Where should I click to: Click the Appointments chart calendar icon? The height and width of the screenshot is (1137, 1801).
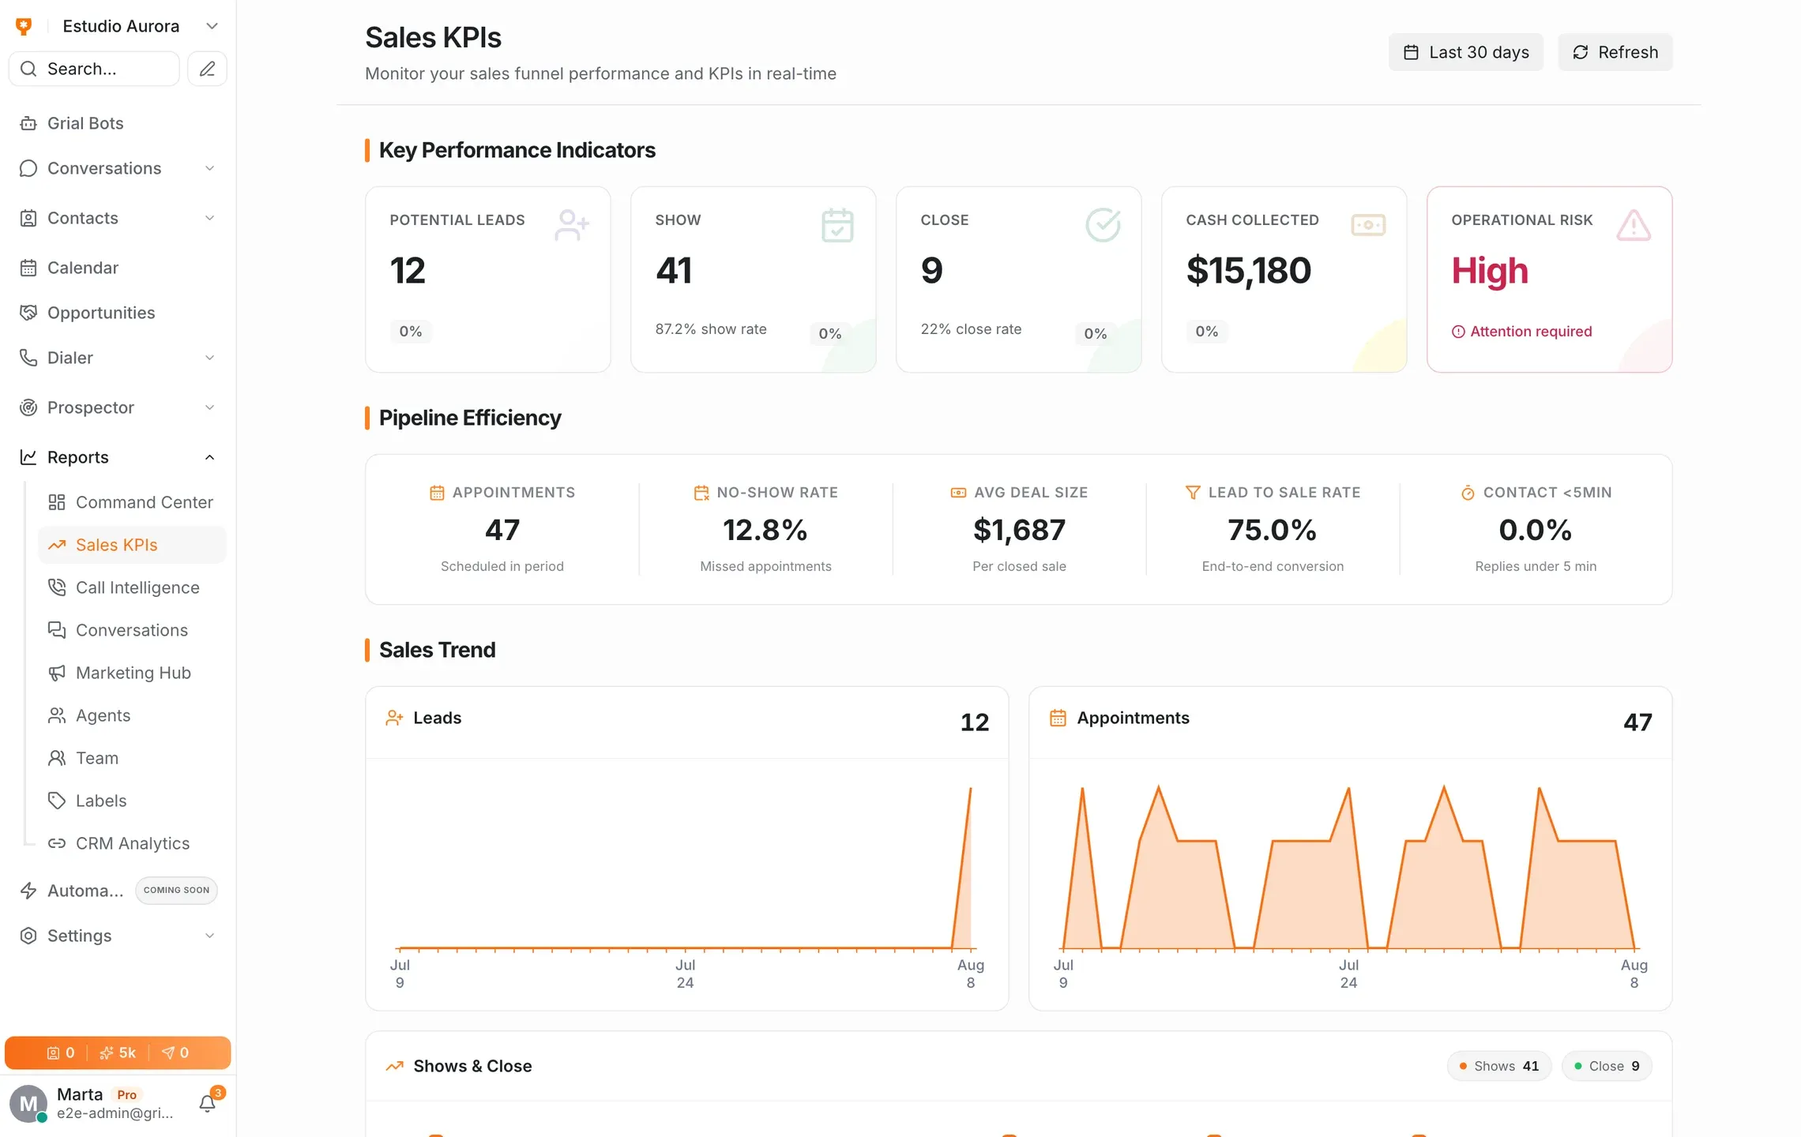1058,718
